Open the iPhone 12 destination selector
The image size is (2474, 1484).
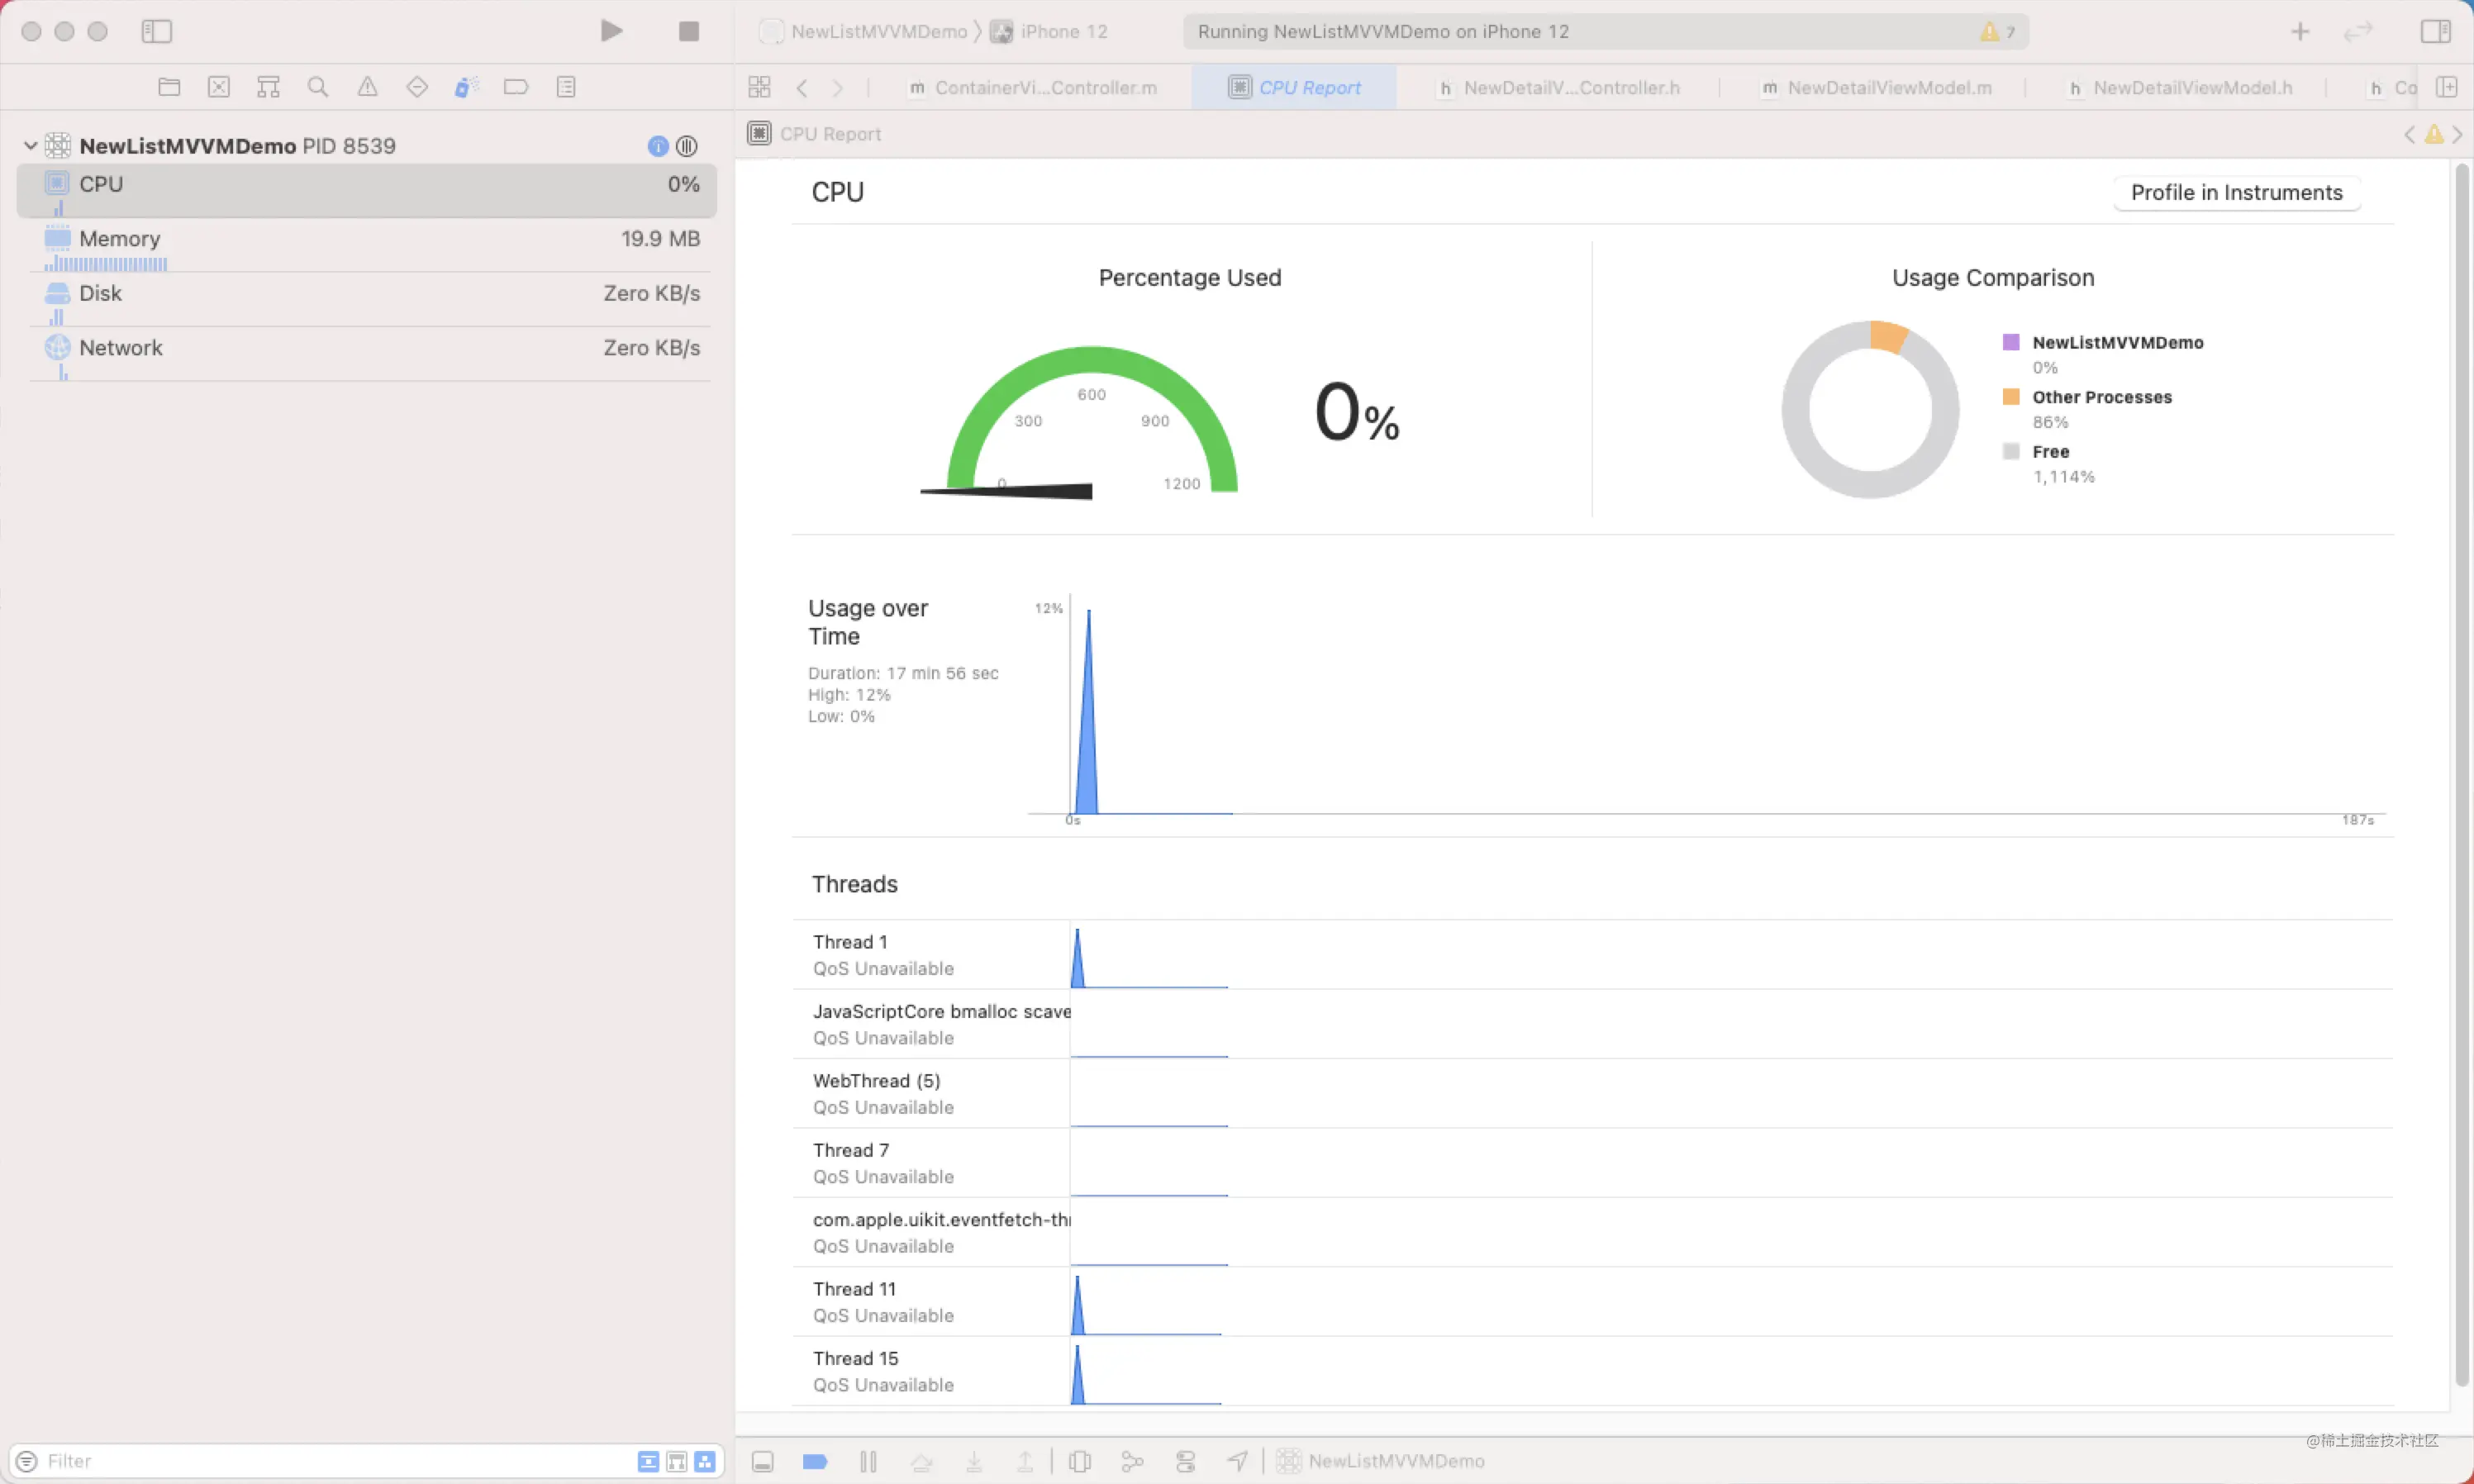coord(1062,31)
